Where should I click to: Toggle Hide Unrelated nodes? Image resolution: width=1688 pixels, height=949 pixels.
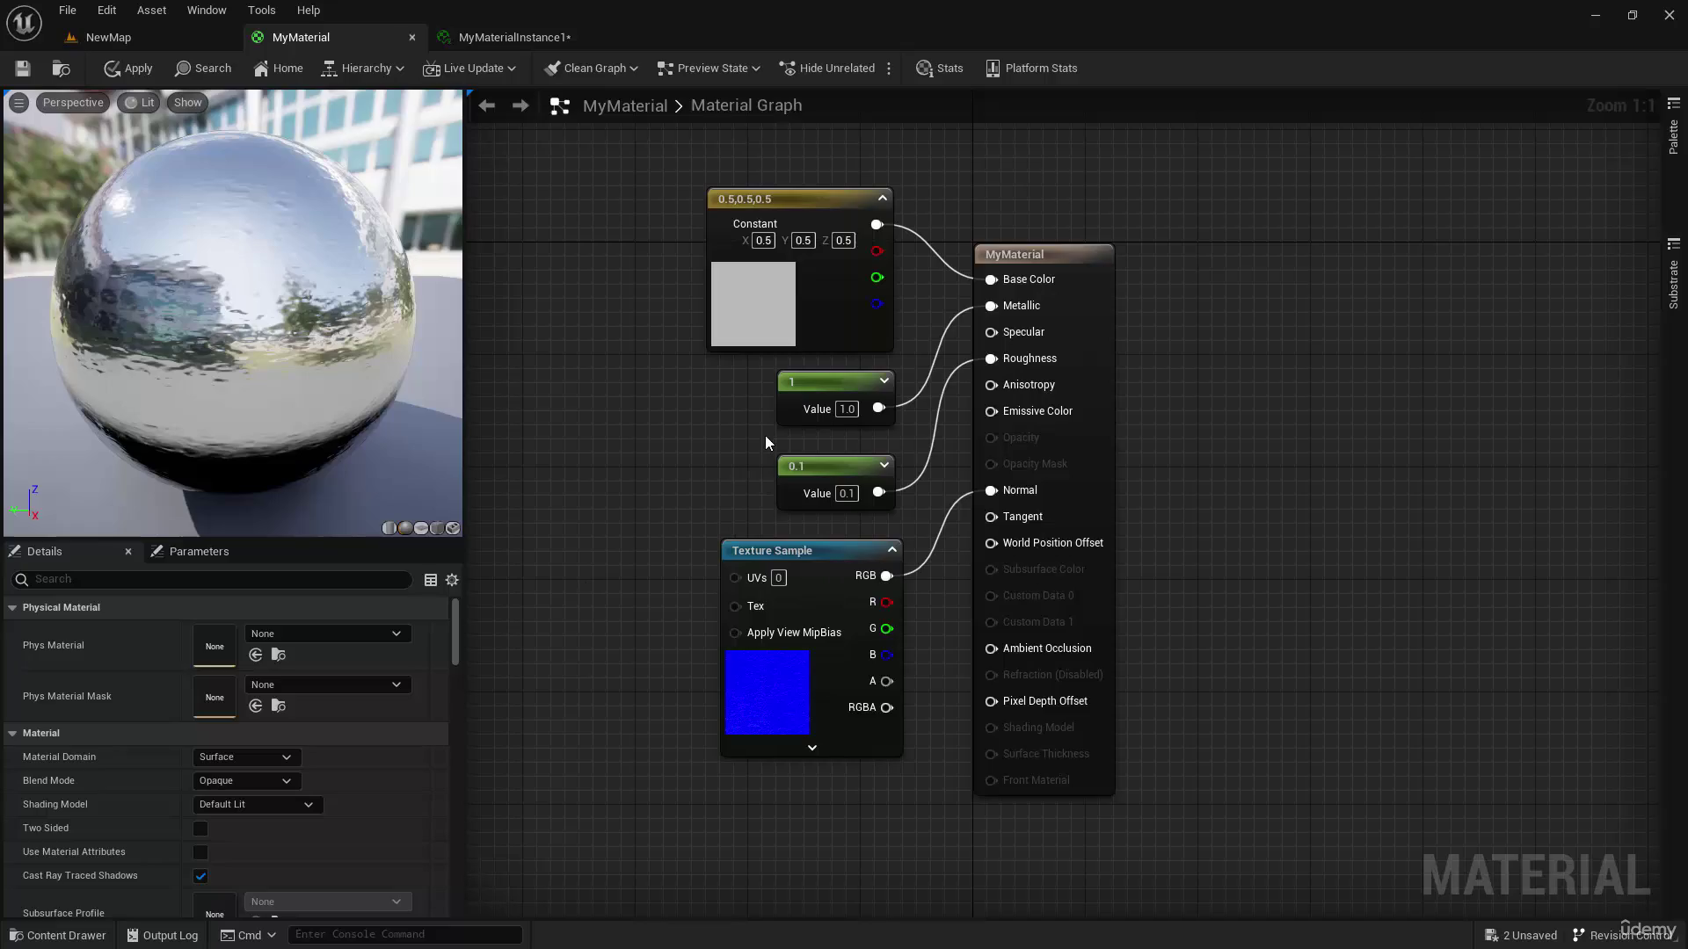827,69
